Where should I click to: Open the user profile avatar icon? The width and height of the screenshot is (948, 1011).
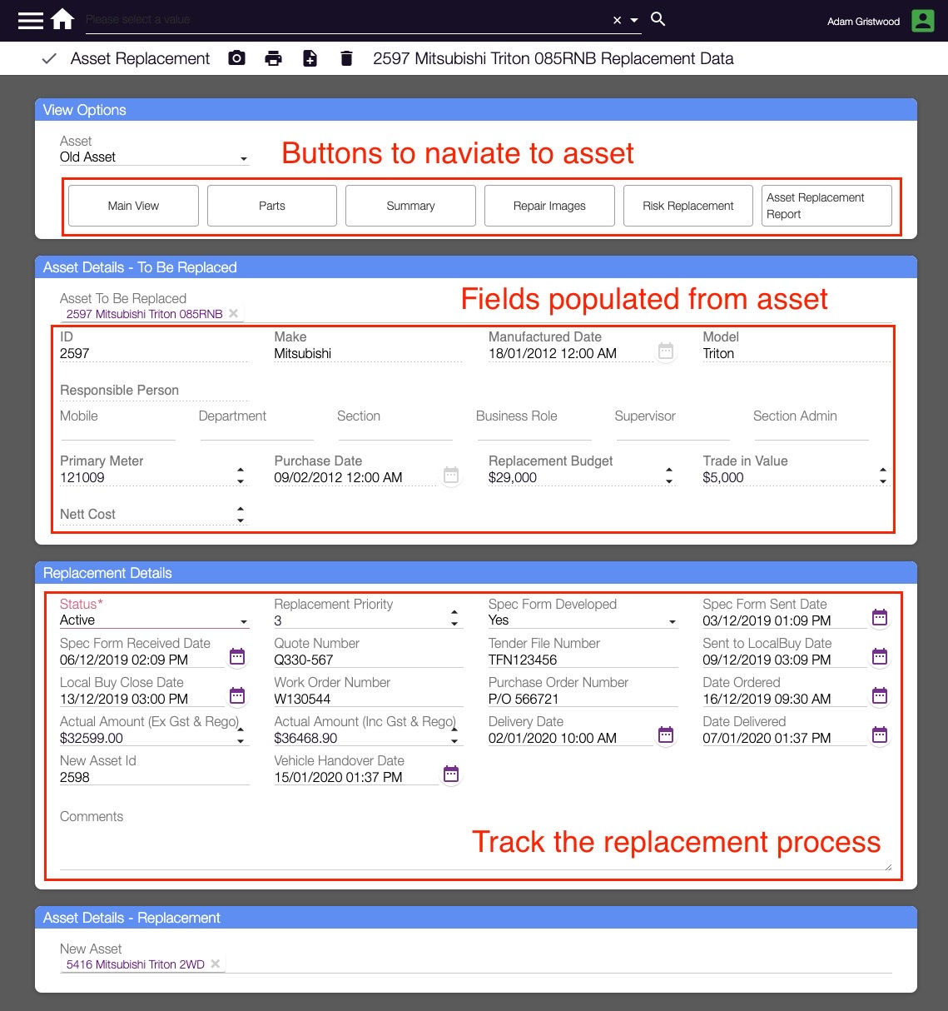pos(922,21)
